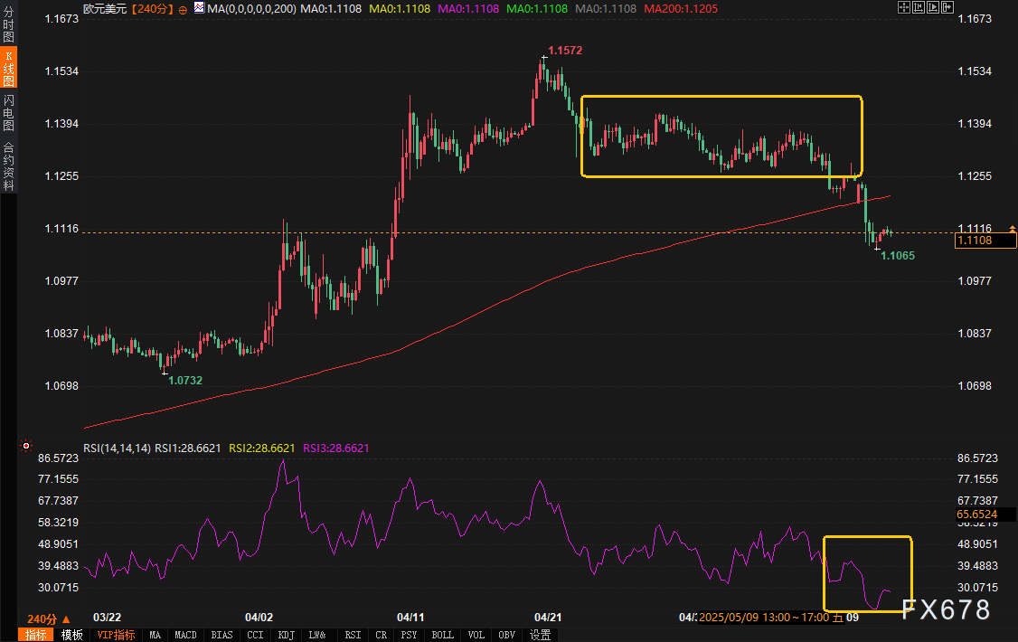Open the 设置 button in indicator bar

(x=541, y=635)
